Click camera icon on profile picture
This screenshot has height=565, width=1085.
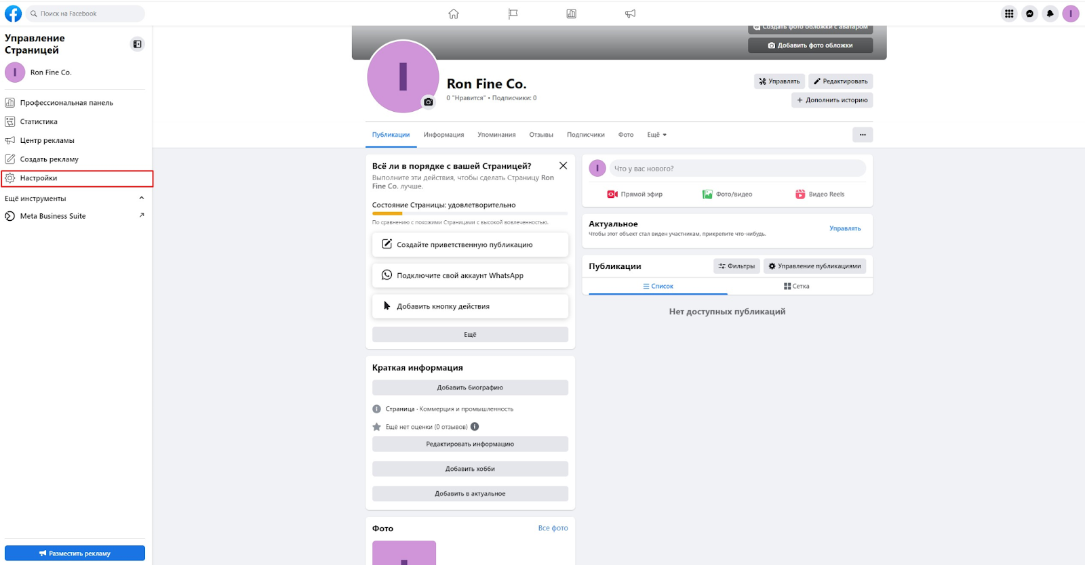click(428, 102)
